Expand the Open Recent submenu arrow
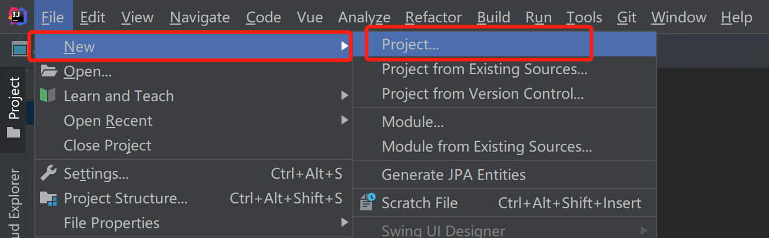 344,120
